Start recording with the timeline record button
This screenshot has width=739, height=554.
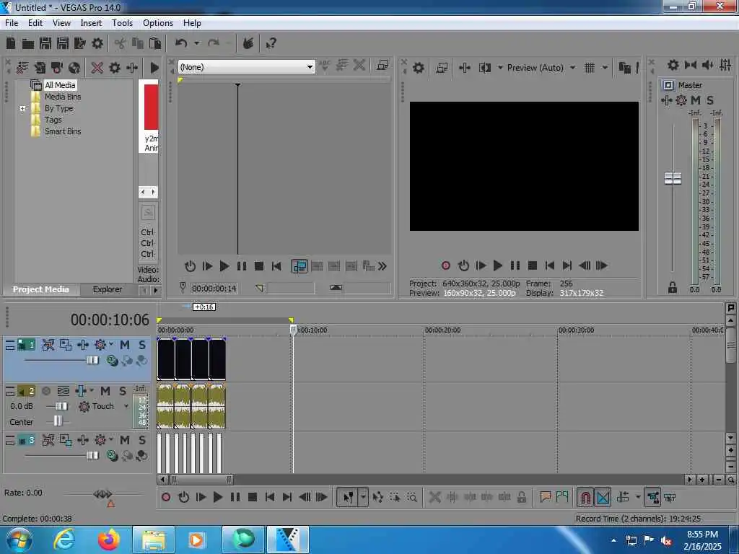pyautogui.click(x=166, y=497)
